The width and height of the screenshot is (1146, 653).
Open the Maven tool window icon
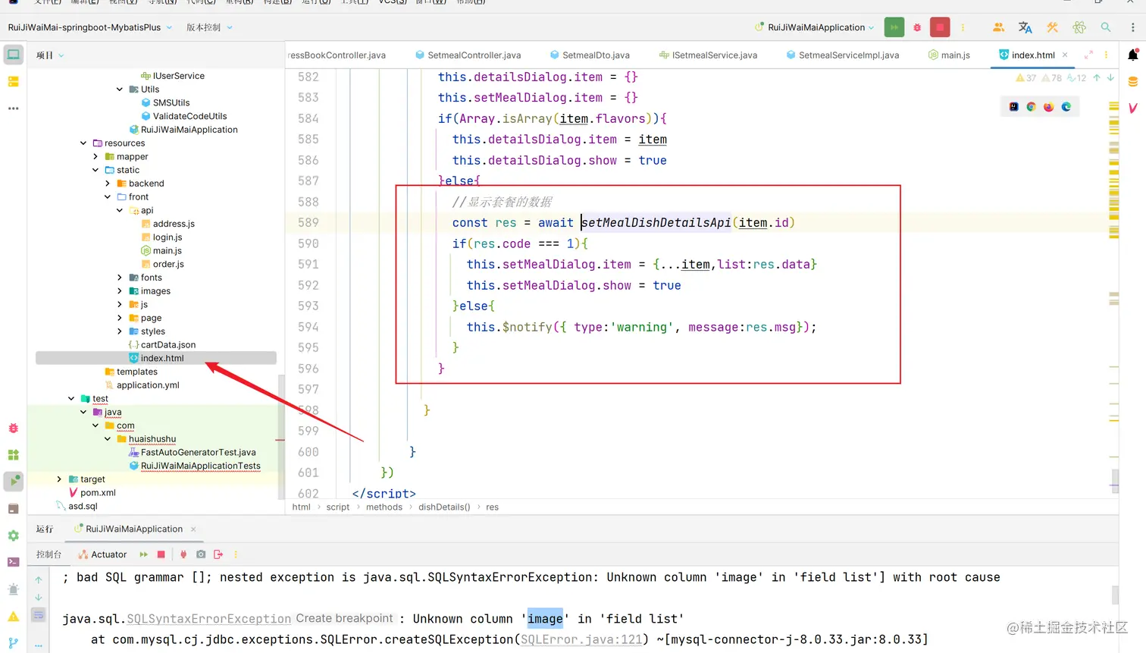click(x=1133, y=108)
